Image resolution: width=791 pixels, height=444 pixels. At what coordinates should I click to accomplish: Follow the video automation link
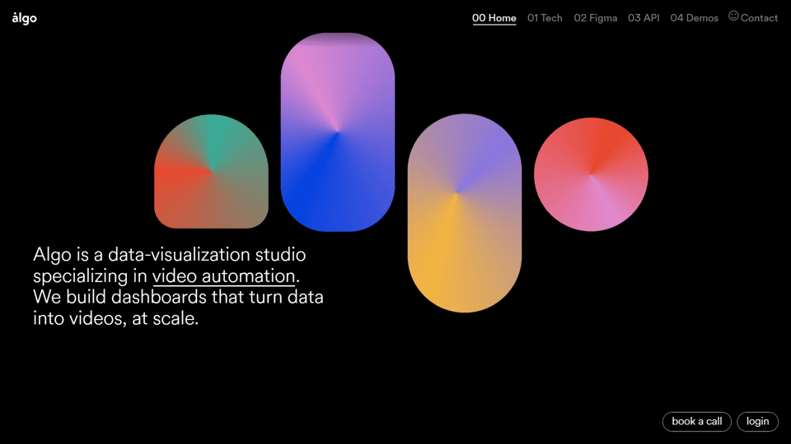[x=223, y=276]
